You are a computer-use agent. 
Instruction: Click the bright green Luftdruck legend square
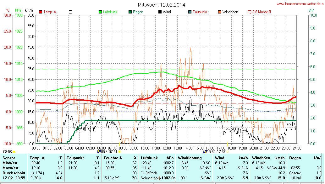point(100,12)
